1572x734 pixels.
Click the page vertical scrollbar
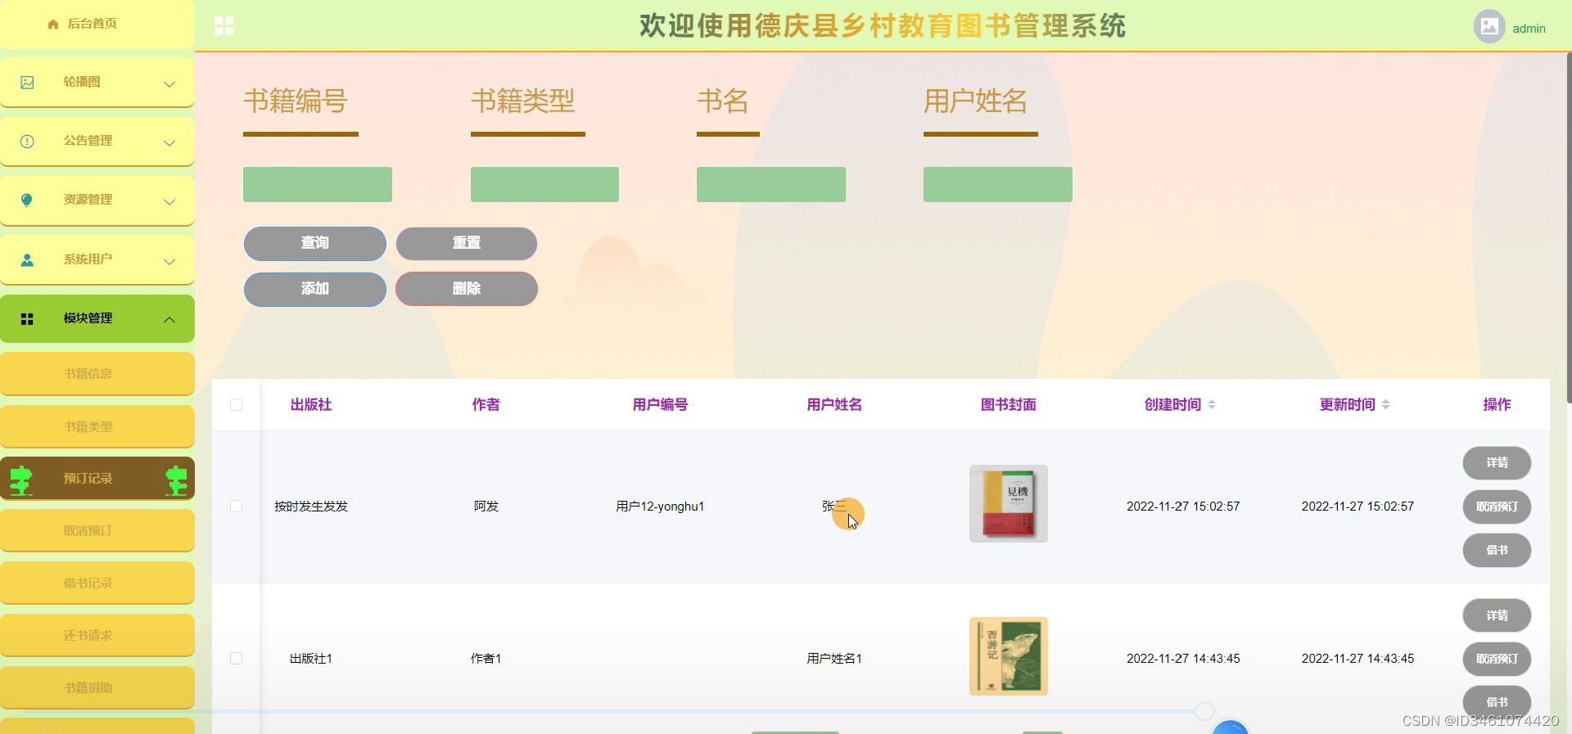point(1569,229)
